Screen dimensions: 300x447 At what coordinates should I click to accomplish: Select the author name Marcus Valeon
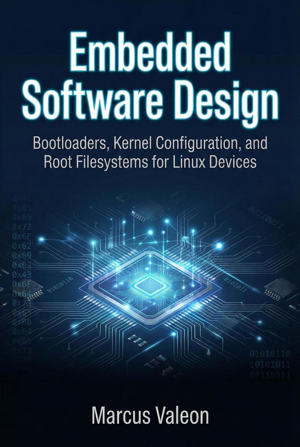150,416
